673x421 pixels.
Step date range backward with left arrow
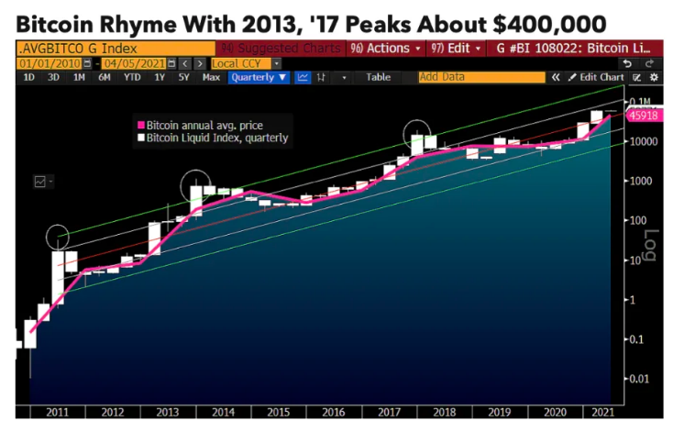(x=185, y=63)
